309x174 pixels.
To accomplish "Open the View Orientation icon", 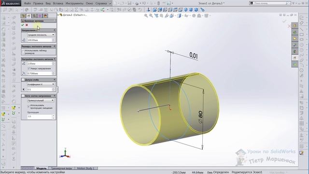I will pos(171,15).
